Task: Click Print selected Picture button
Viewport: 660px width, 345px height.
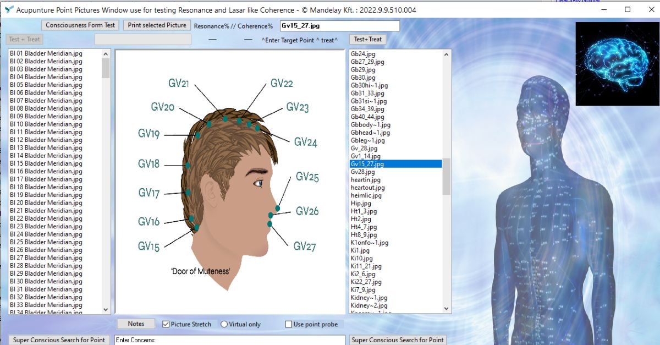Action: (157, 25)
